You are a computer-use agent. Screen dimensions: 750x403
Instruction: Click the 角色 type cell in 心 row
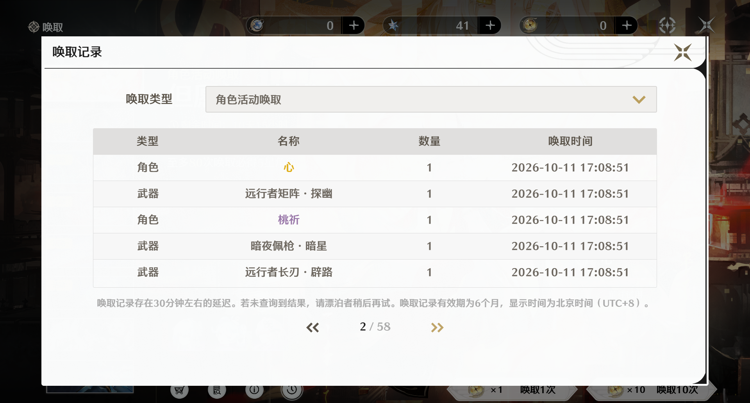click(148, 167)
